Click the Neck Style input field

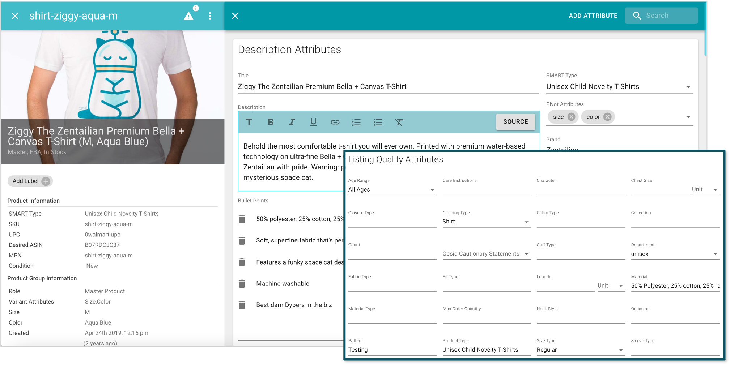[581, 318]
